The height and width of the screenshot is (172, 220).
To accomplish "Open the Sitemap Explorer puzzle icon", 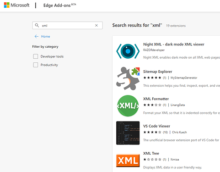I will 128,78.
